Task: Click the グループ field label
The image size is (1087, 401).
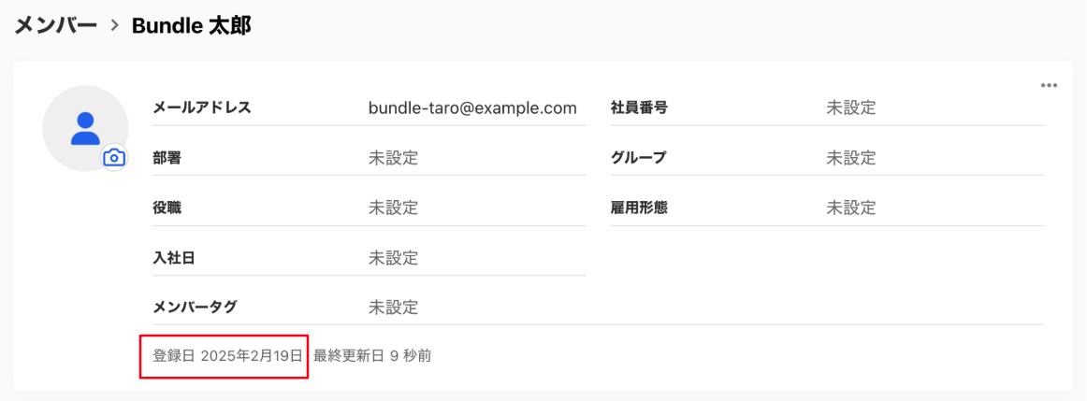Action: [639, 158]
